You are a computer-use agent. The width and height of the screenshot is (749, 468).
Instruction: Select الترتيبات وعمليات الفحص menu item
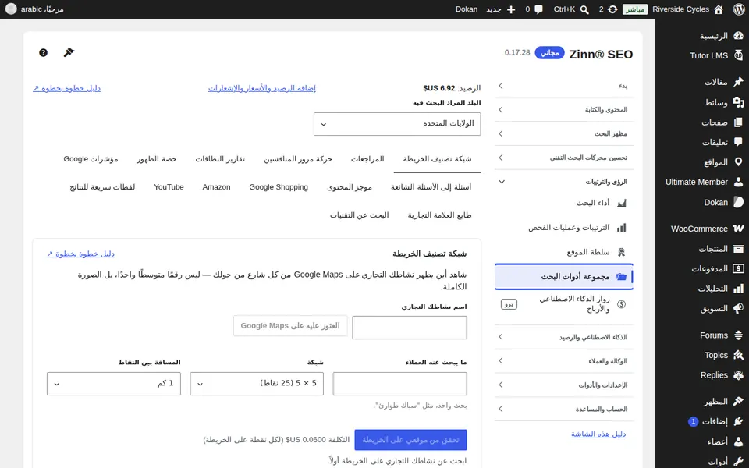point(564,228)
